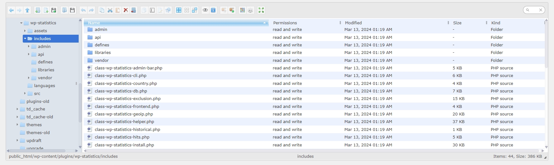
Task: Expand the admin subfolder in the tree
Action: pos(29,46)
